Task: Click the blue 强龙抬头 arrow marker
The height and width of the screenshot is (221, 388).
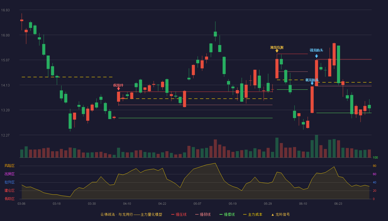Action: [316, 56]
